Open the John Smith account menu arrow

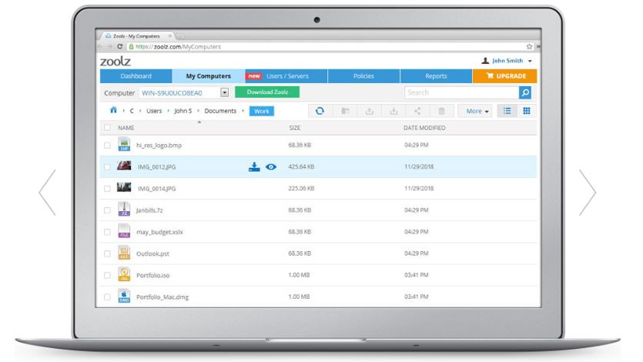530,61
